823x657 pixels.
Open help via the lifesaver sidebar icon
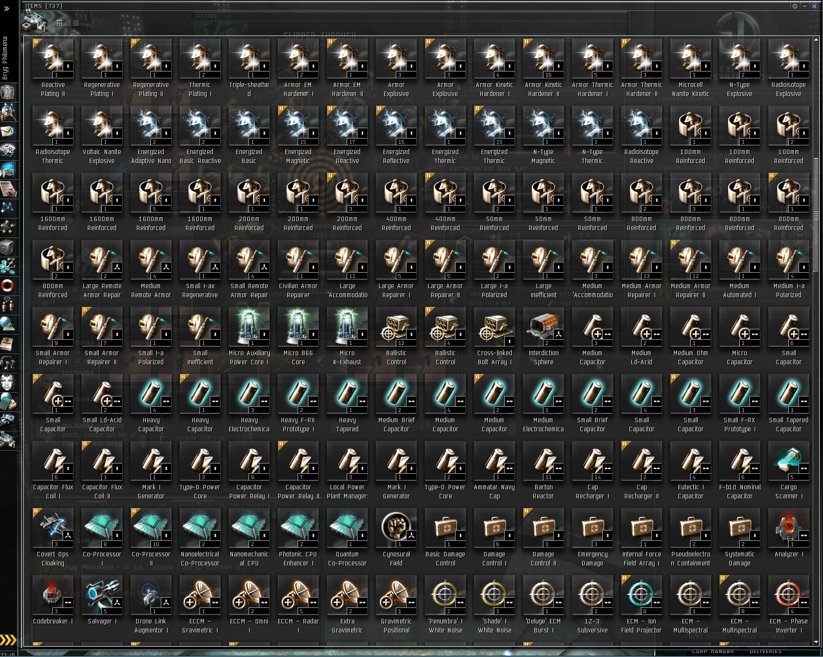point(8,284)
